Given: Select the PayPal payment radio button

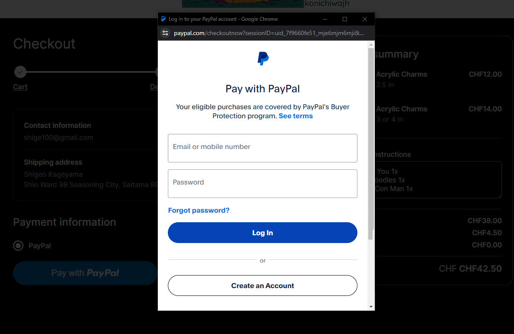Looking at the screenshot, I should tap(18, 246).
